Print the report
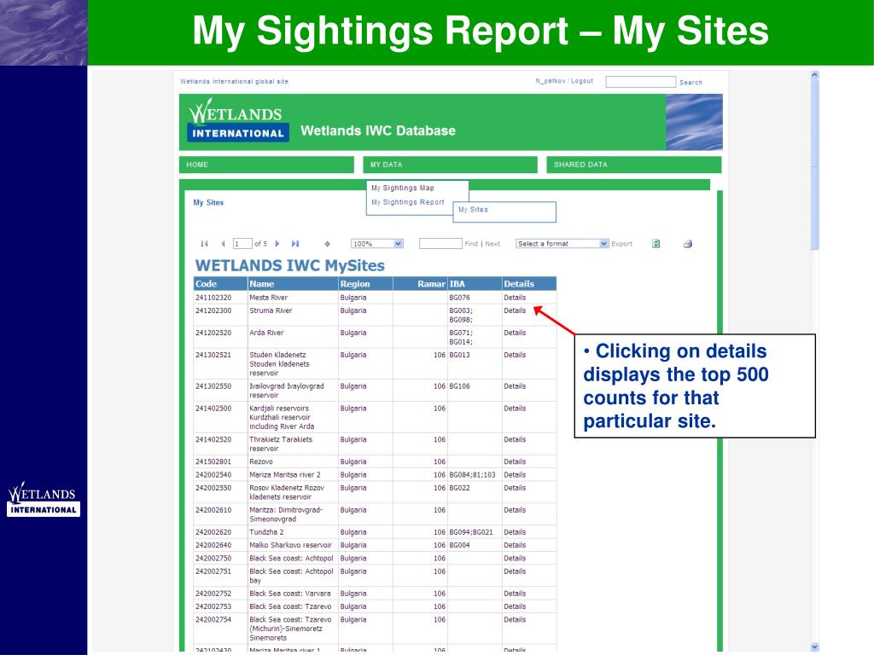The width and height of the screenshot is (874, 655). [688, 243]
